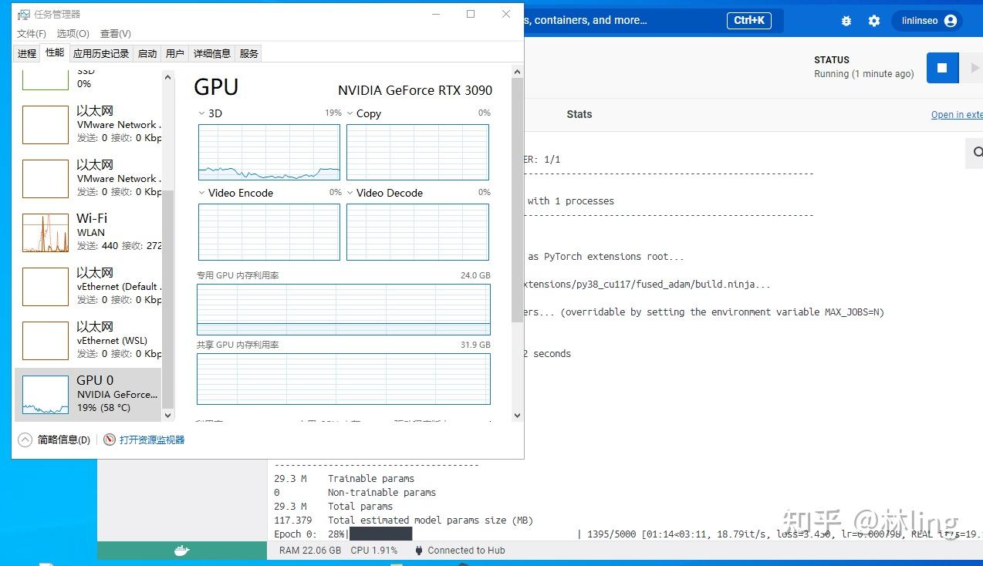Click the RAM 22.06 GB status text
This screenshot has width=983, height=566.
point(310,551)
